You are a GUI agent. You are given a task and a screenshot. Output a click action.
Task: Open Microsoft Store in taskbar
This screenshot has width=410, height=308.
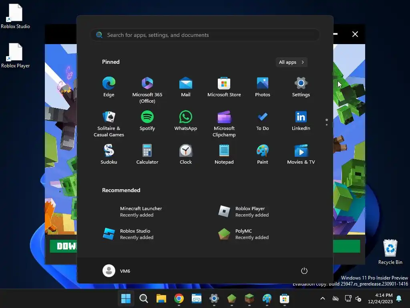[284, 298]
